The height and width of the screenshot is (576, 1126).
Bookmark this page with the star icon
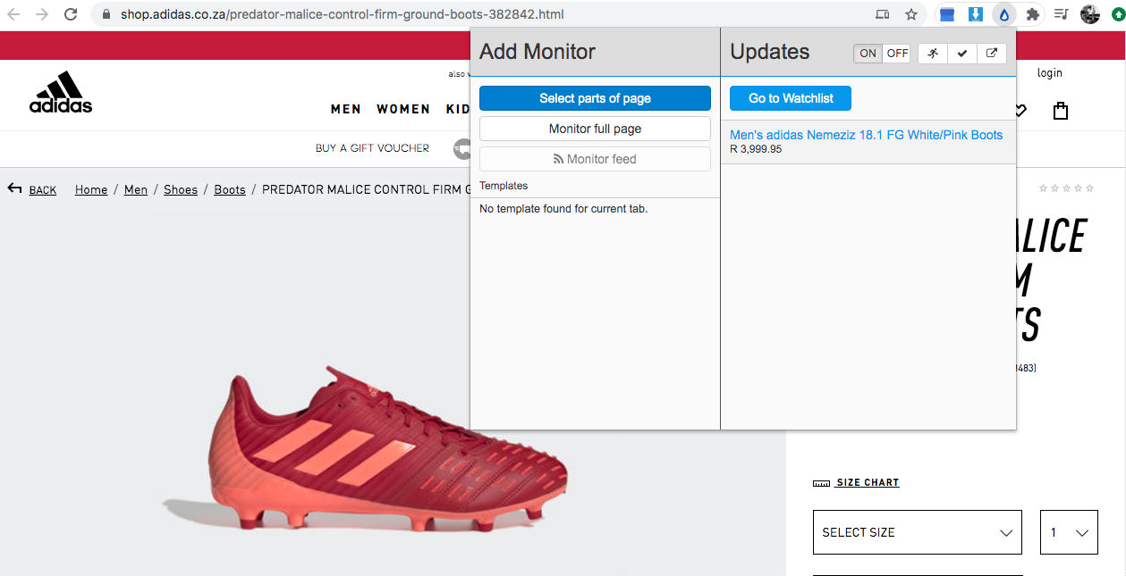pyautogui.click(x=911, y=14)
